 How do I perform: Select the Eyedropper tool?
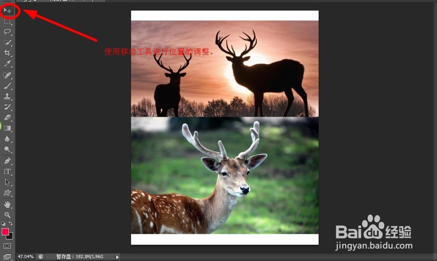click(7, 63)
